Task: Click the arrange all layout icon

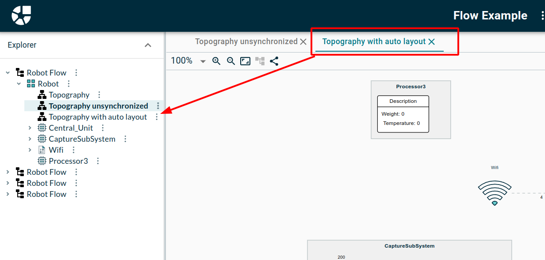Action: [x=260, y=61]
